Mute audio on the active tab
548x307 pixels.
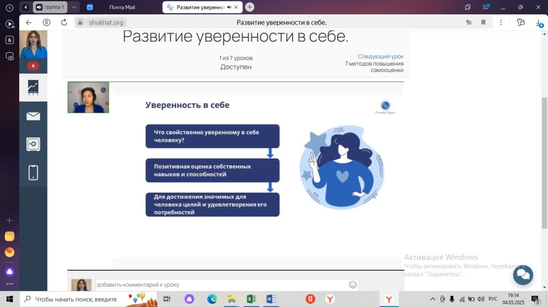[x=229, y=7]
